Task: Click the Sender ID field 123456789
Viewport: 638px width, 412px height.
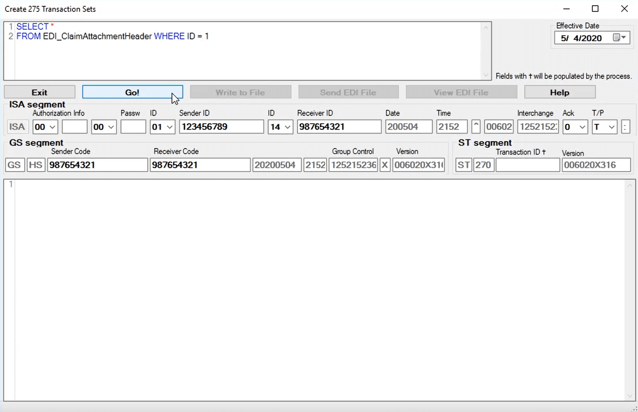Action: pyautogui.click(x=221, y=127)
